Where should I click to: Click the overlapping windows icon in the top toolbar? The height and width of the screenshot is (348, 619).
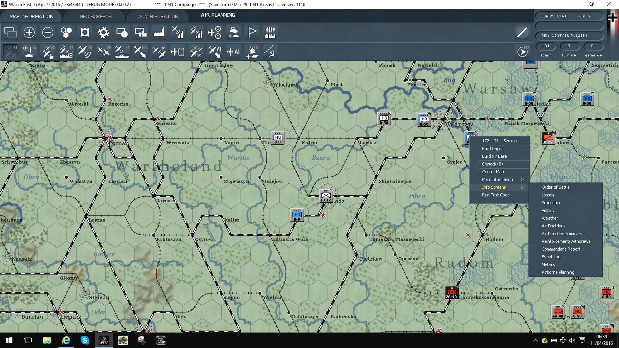click(10, 32)
